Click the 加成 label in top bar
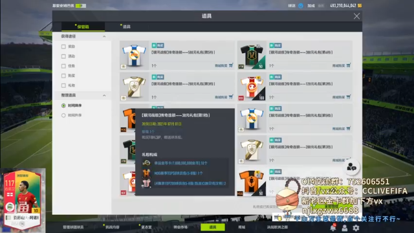Viewport: 414px width, 233px height. point(310,6)
